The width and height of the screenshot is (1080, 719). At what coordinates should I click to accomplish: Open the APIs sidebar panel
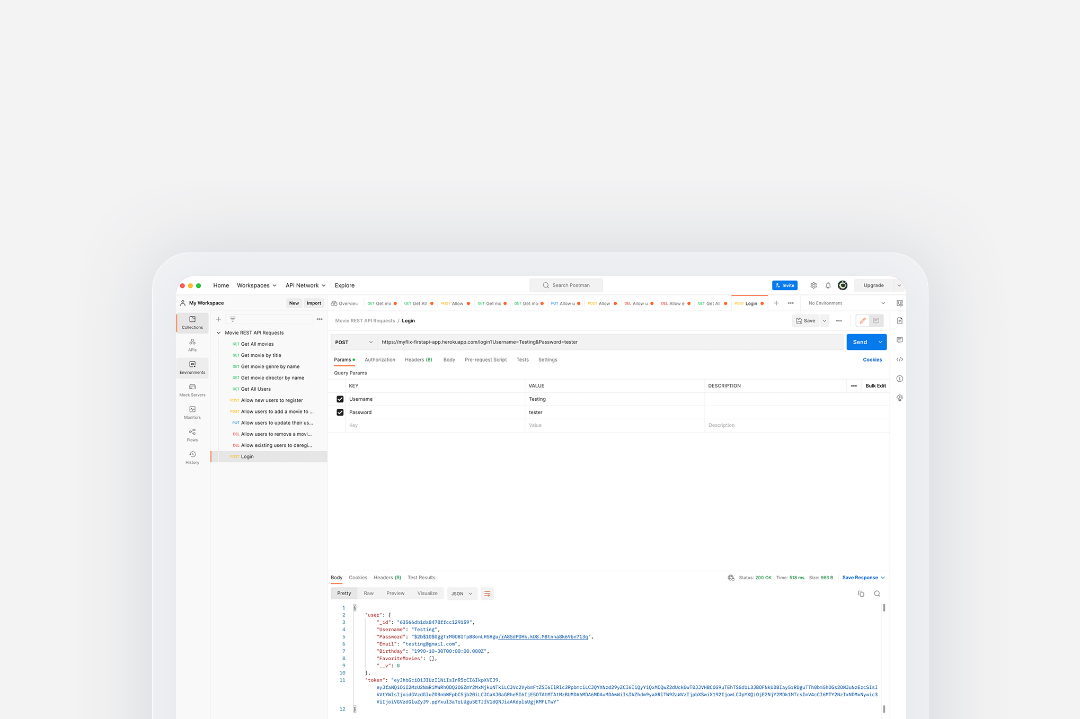[x=192, y=345]
